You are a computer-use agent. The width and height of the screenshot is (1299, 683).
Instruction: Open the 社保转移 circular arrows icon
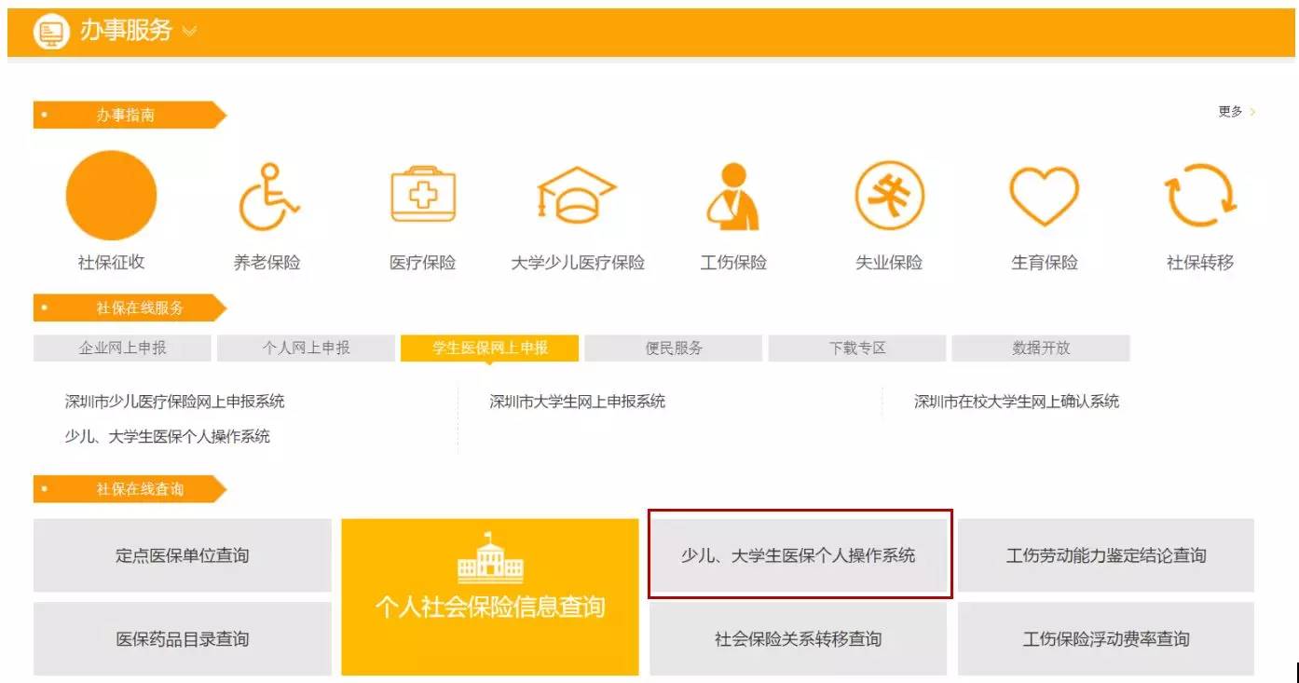click(x=1200, y=196)
